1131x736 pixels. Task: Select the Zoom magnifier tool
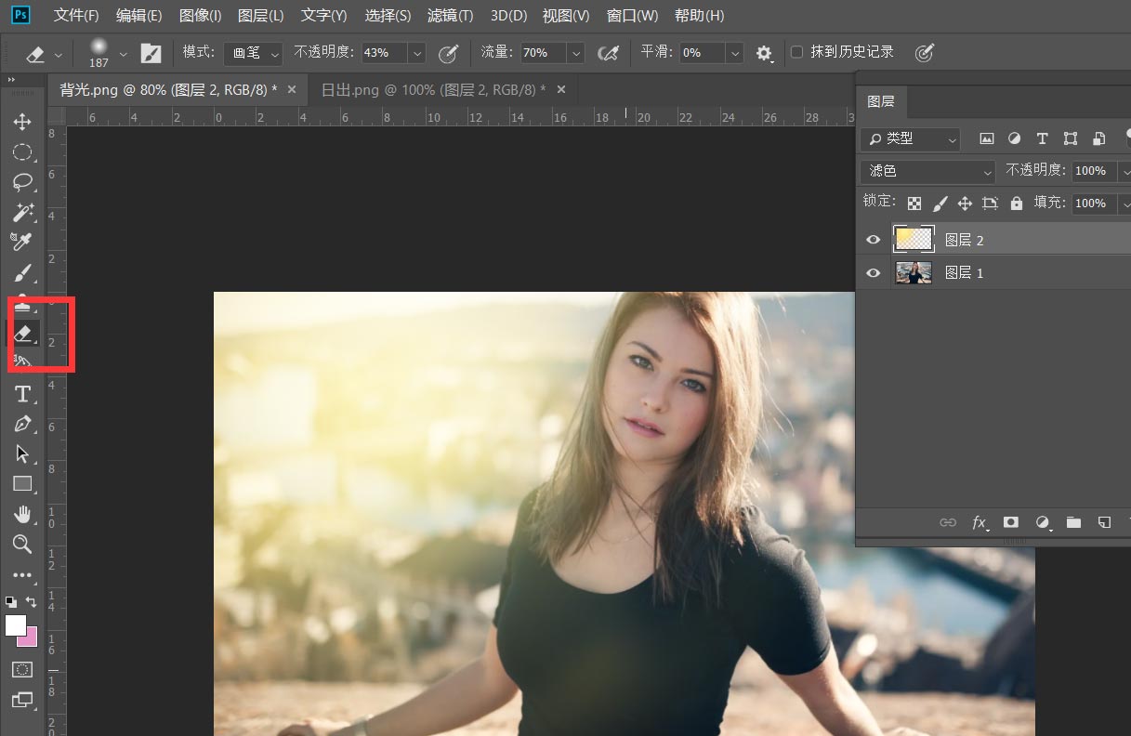[x=22, y=544]
